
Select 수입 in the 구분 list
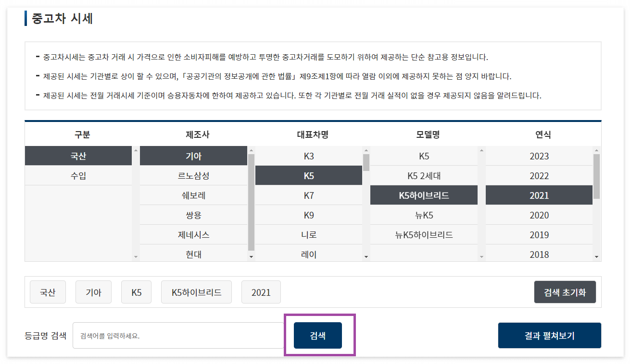[x=78, y=175]
